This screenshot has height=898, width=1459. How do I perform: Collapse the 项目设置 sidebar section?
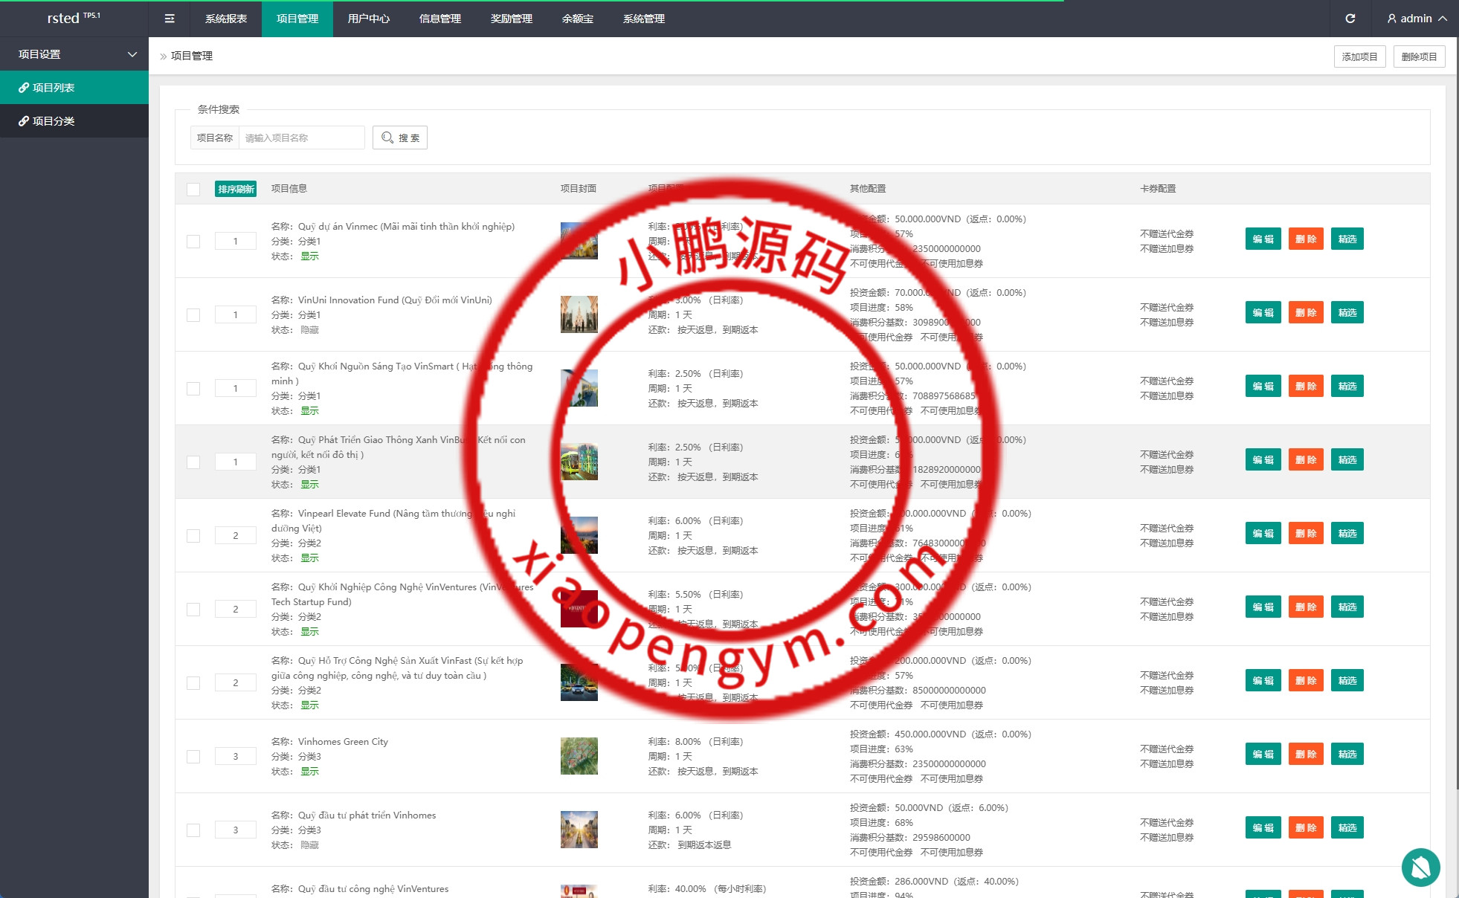[74, 54]
